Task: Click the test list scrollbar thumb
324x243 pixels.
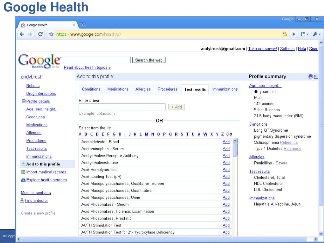Action: click(x=235, y=150)
